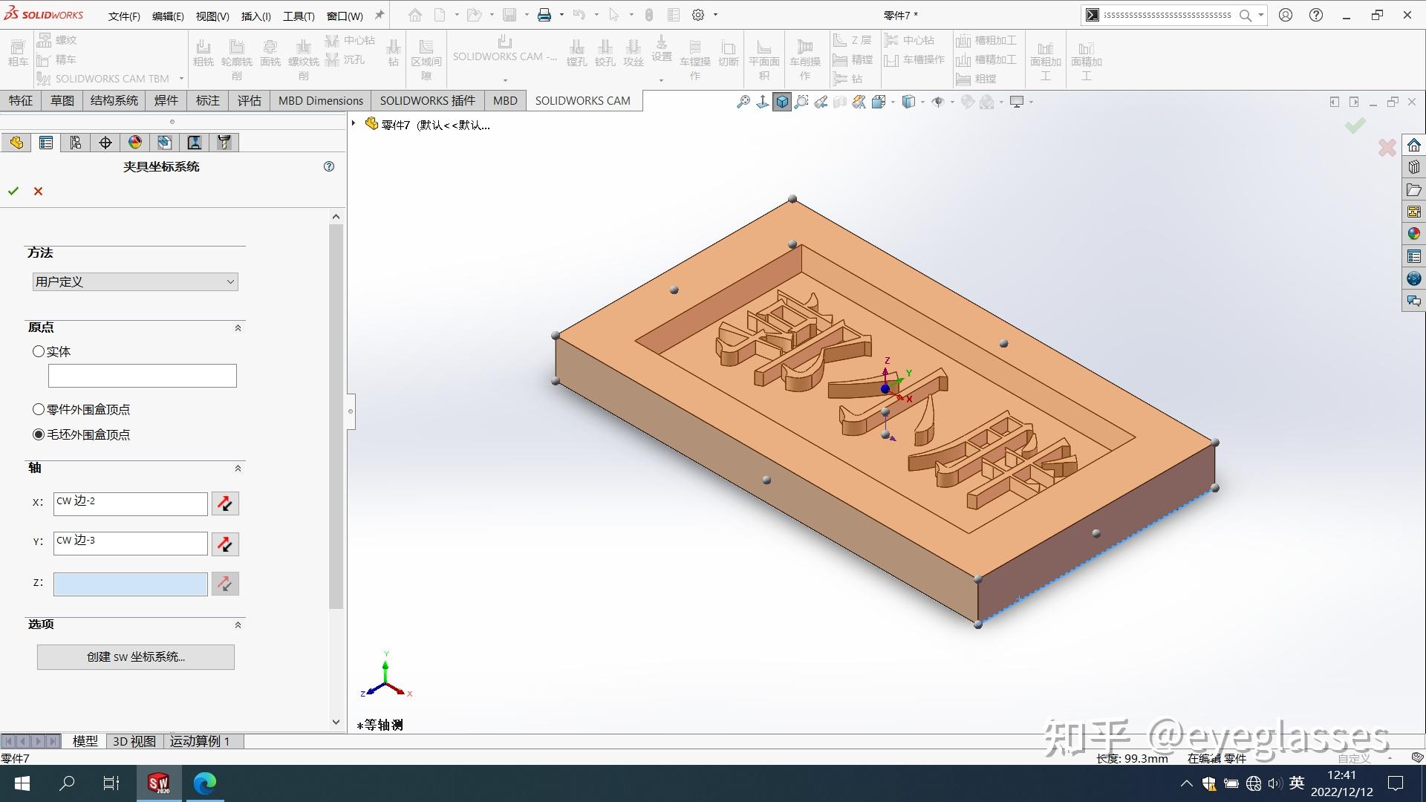Collapse the 轴 section chevron
This screenshot has height=802, width=1426.
[238, 468]
